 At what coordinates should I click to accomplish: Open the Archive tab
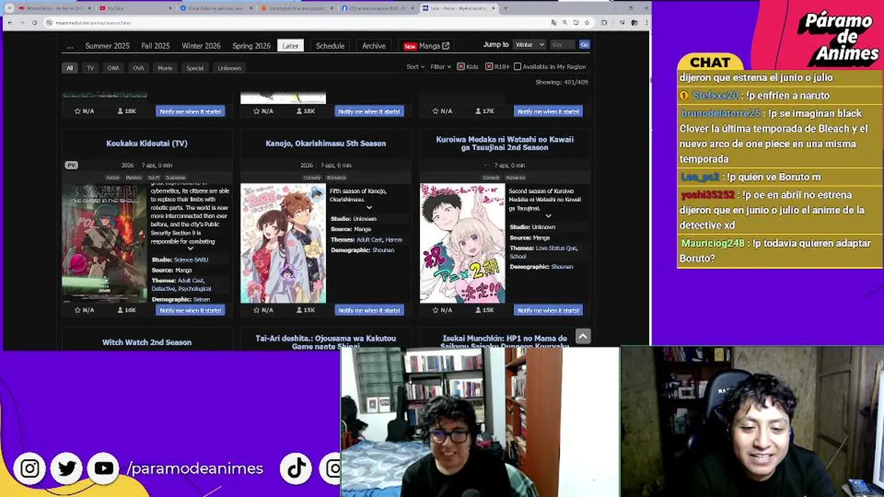374,46
